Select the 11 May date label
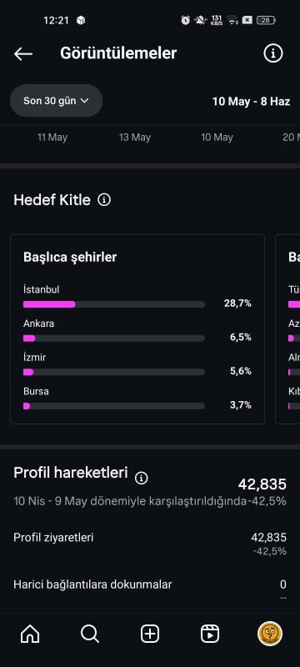The width and height of the screenshot is (300, 667). click(x=52, y=138)
